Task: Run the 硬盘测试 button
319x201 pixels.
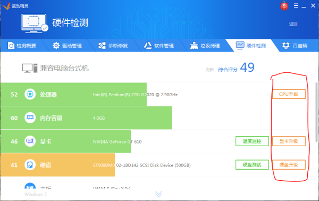Action: point(252,165)
